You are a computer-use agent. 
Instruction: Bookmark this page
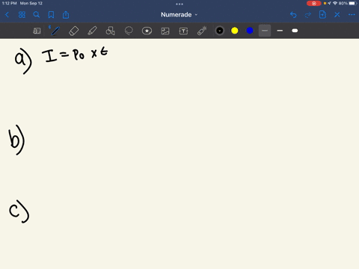[51, 15]
